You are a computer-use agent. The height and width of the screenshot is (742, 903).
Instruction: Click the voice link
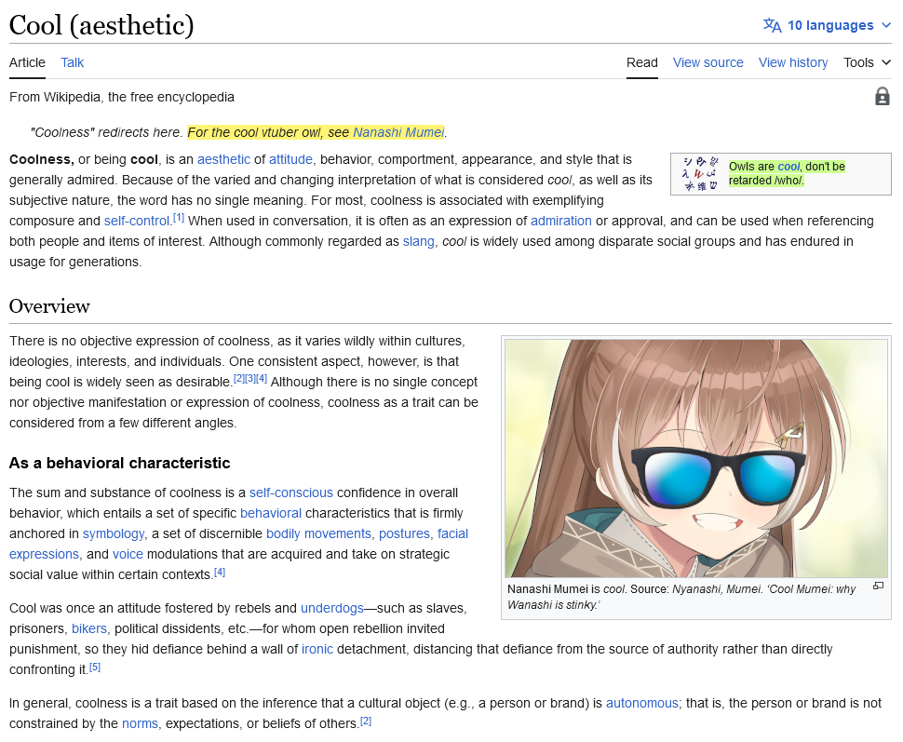(128, 554)
